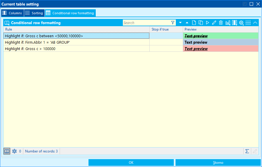Viewport: 262px width, 167px height.
Task: Click the red underlined Text preview cell
Action: coord(221,49)
